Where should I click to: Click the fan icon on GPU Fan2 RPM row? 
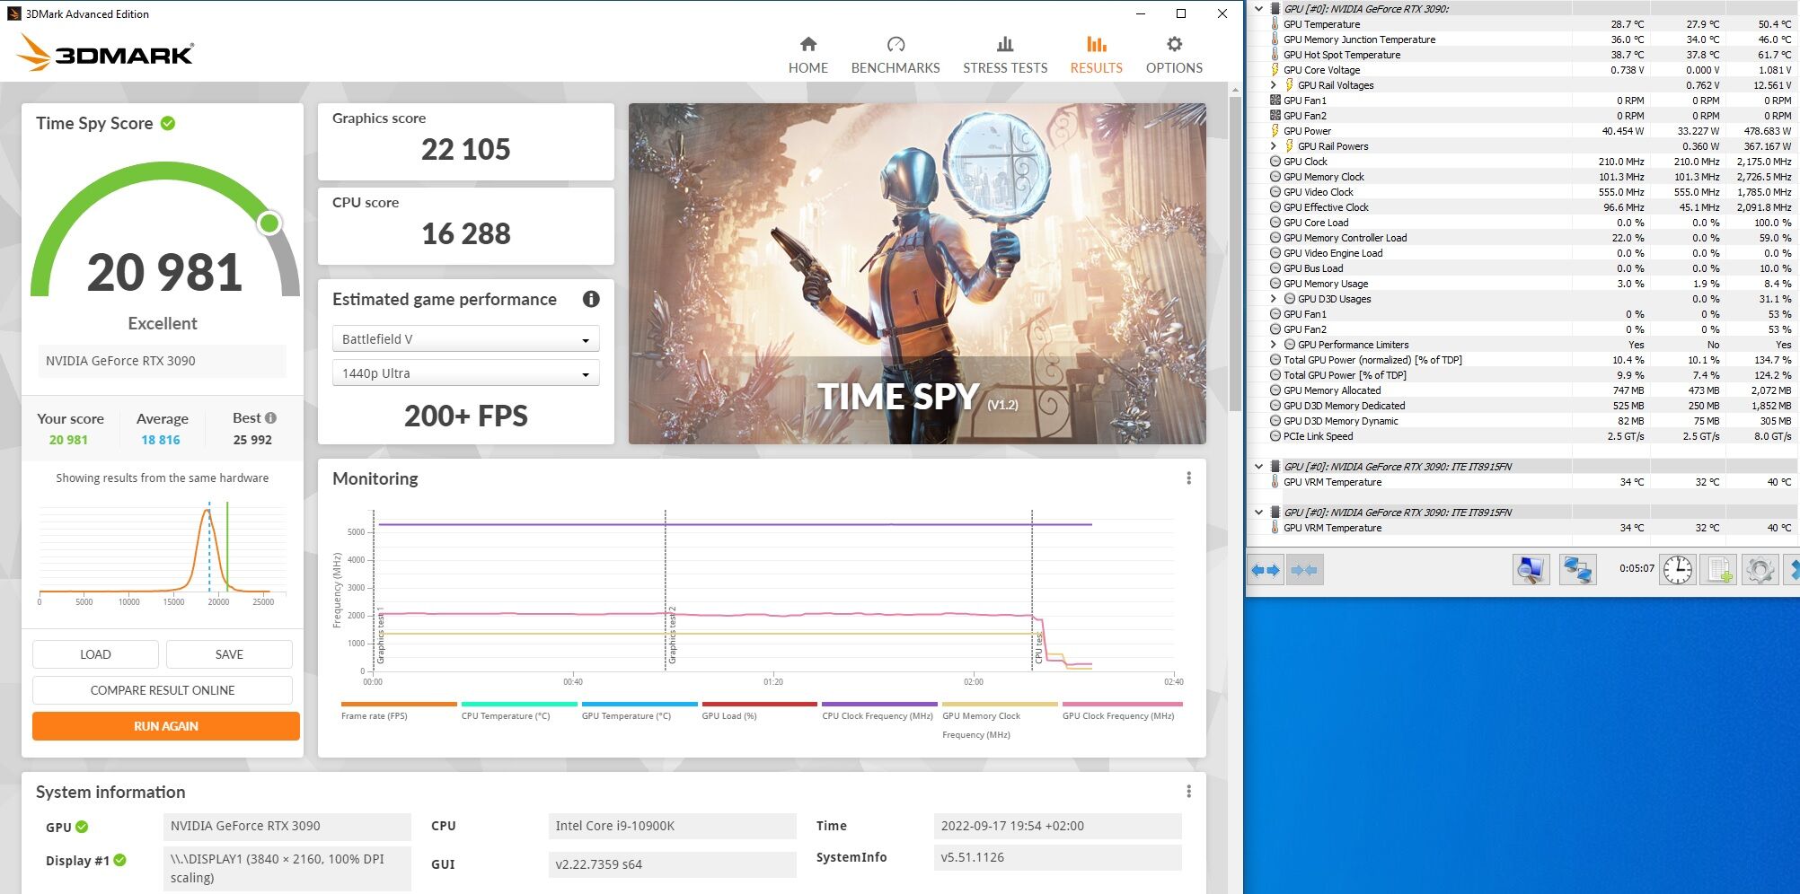point(1275,116)
